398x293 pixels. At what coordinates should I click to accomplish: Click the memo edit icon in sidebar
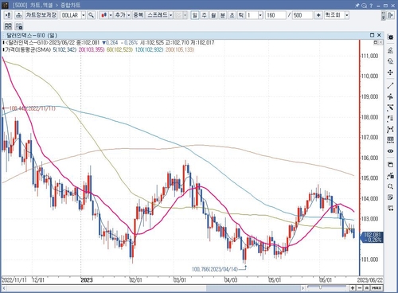click(390, 197)
